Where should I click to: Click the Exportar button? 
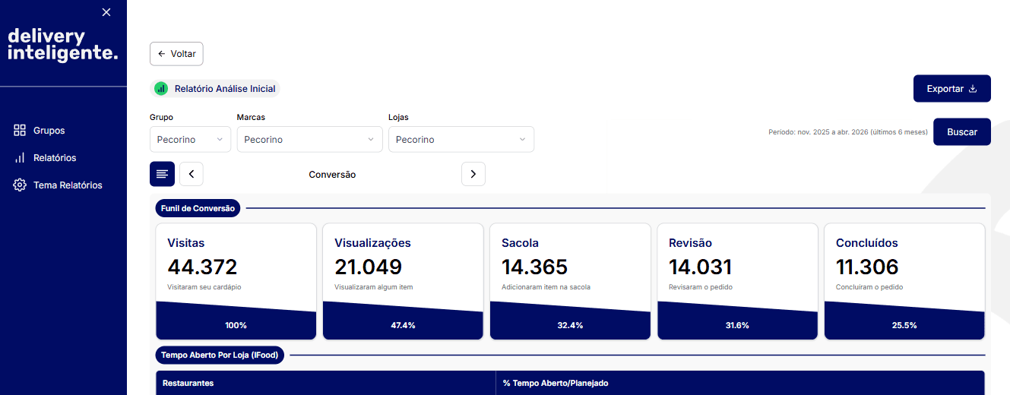[x=952, y=89]
